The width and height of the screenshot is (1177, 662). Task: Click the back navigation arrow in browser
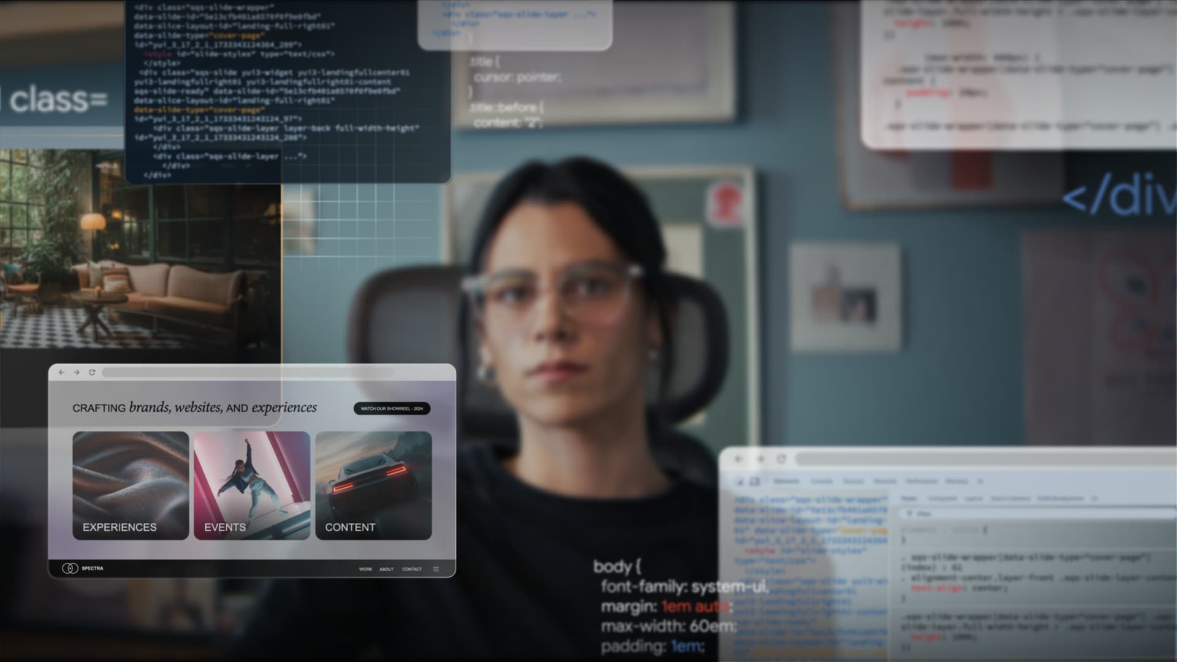point(61,371)
